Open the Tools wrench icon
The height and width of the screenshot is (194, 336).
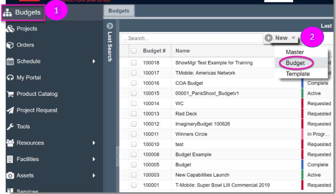[x=10, y=127]
